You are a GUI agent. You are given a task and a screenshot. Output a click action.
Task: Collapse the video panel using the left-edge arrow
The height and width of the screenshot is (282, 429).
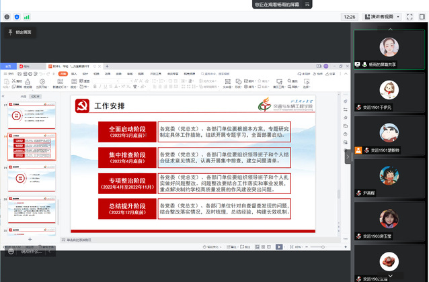(348, 154)
